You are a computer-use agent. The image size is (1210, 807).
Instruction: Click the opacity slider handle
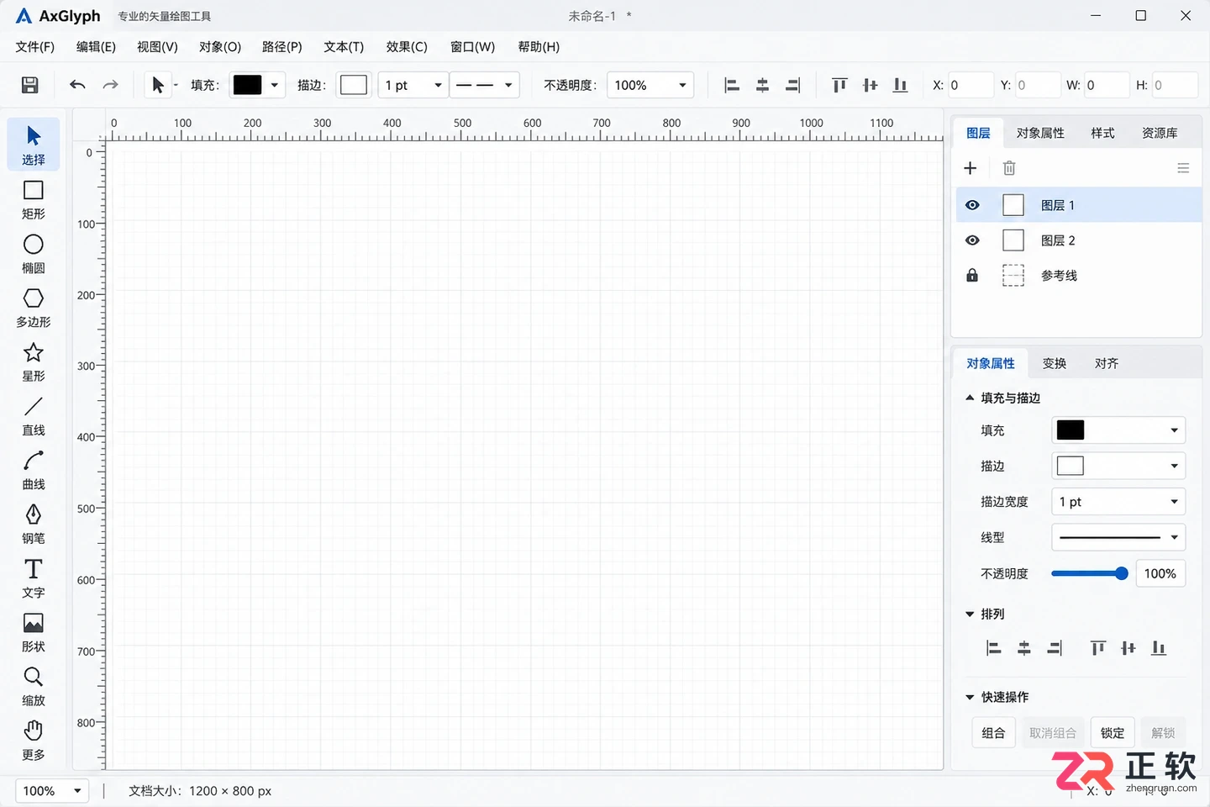pyautogui.click(x=1122, y=573)
